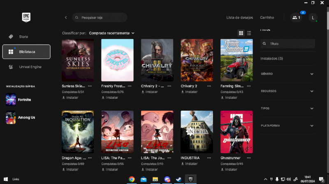Open options menu for Freshly Frosted
Image resolution: width=329 pixels, height=184 pixels.
coord(130,86)
